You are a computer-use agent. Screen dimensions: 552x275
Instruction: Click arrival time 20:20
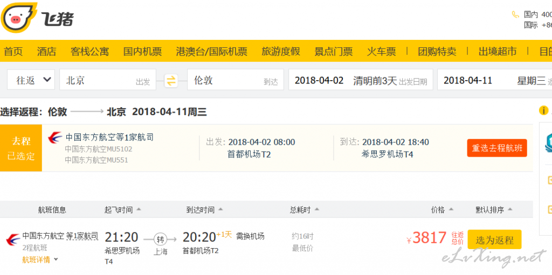[199, 237]
